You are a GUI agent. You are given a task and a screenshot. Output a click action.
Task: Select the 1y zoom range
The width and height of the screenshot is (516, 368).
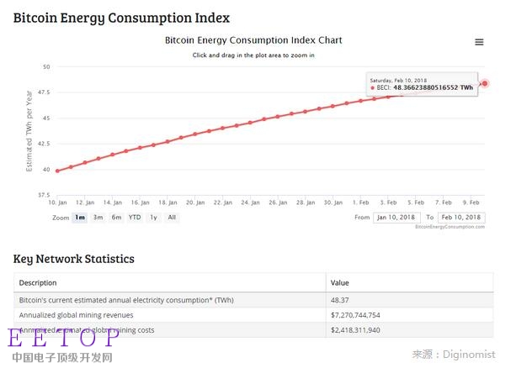(153, 218)
